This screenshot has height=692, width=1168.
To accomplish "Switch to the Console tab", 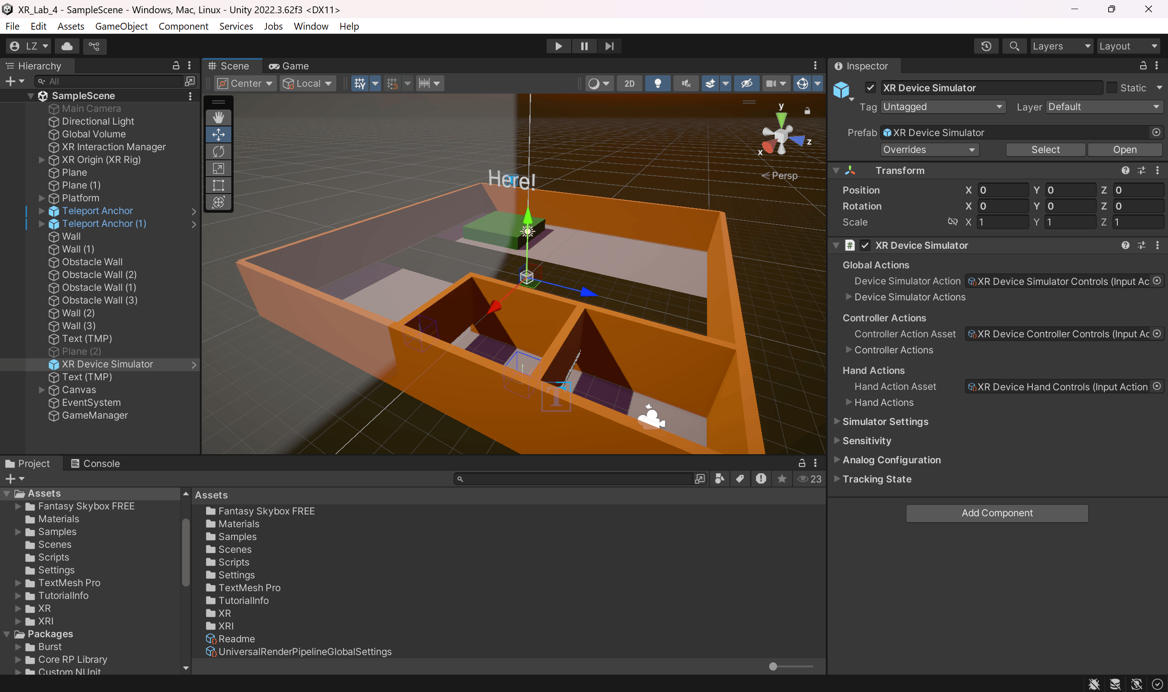I will point(95,463).
